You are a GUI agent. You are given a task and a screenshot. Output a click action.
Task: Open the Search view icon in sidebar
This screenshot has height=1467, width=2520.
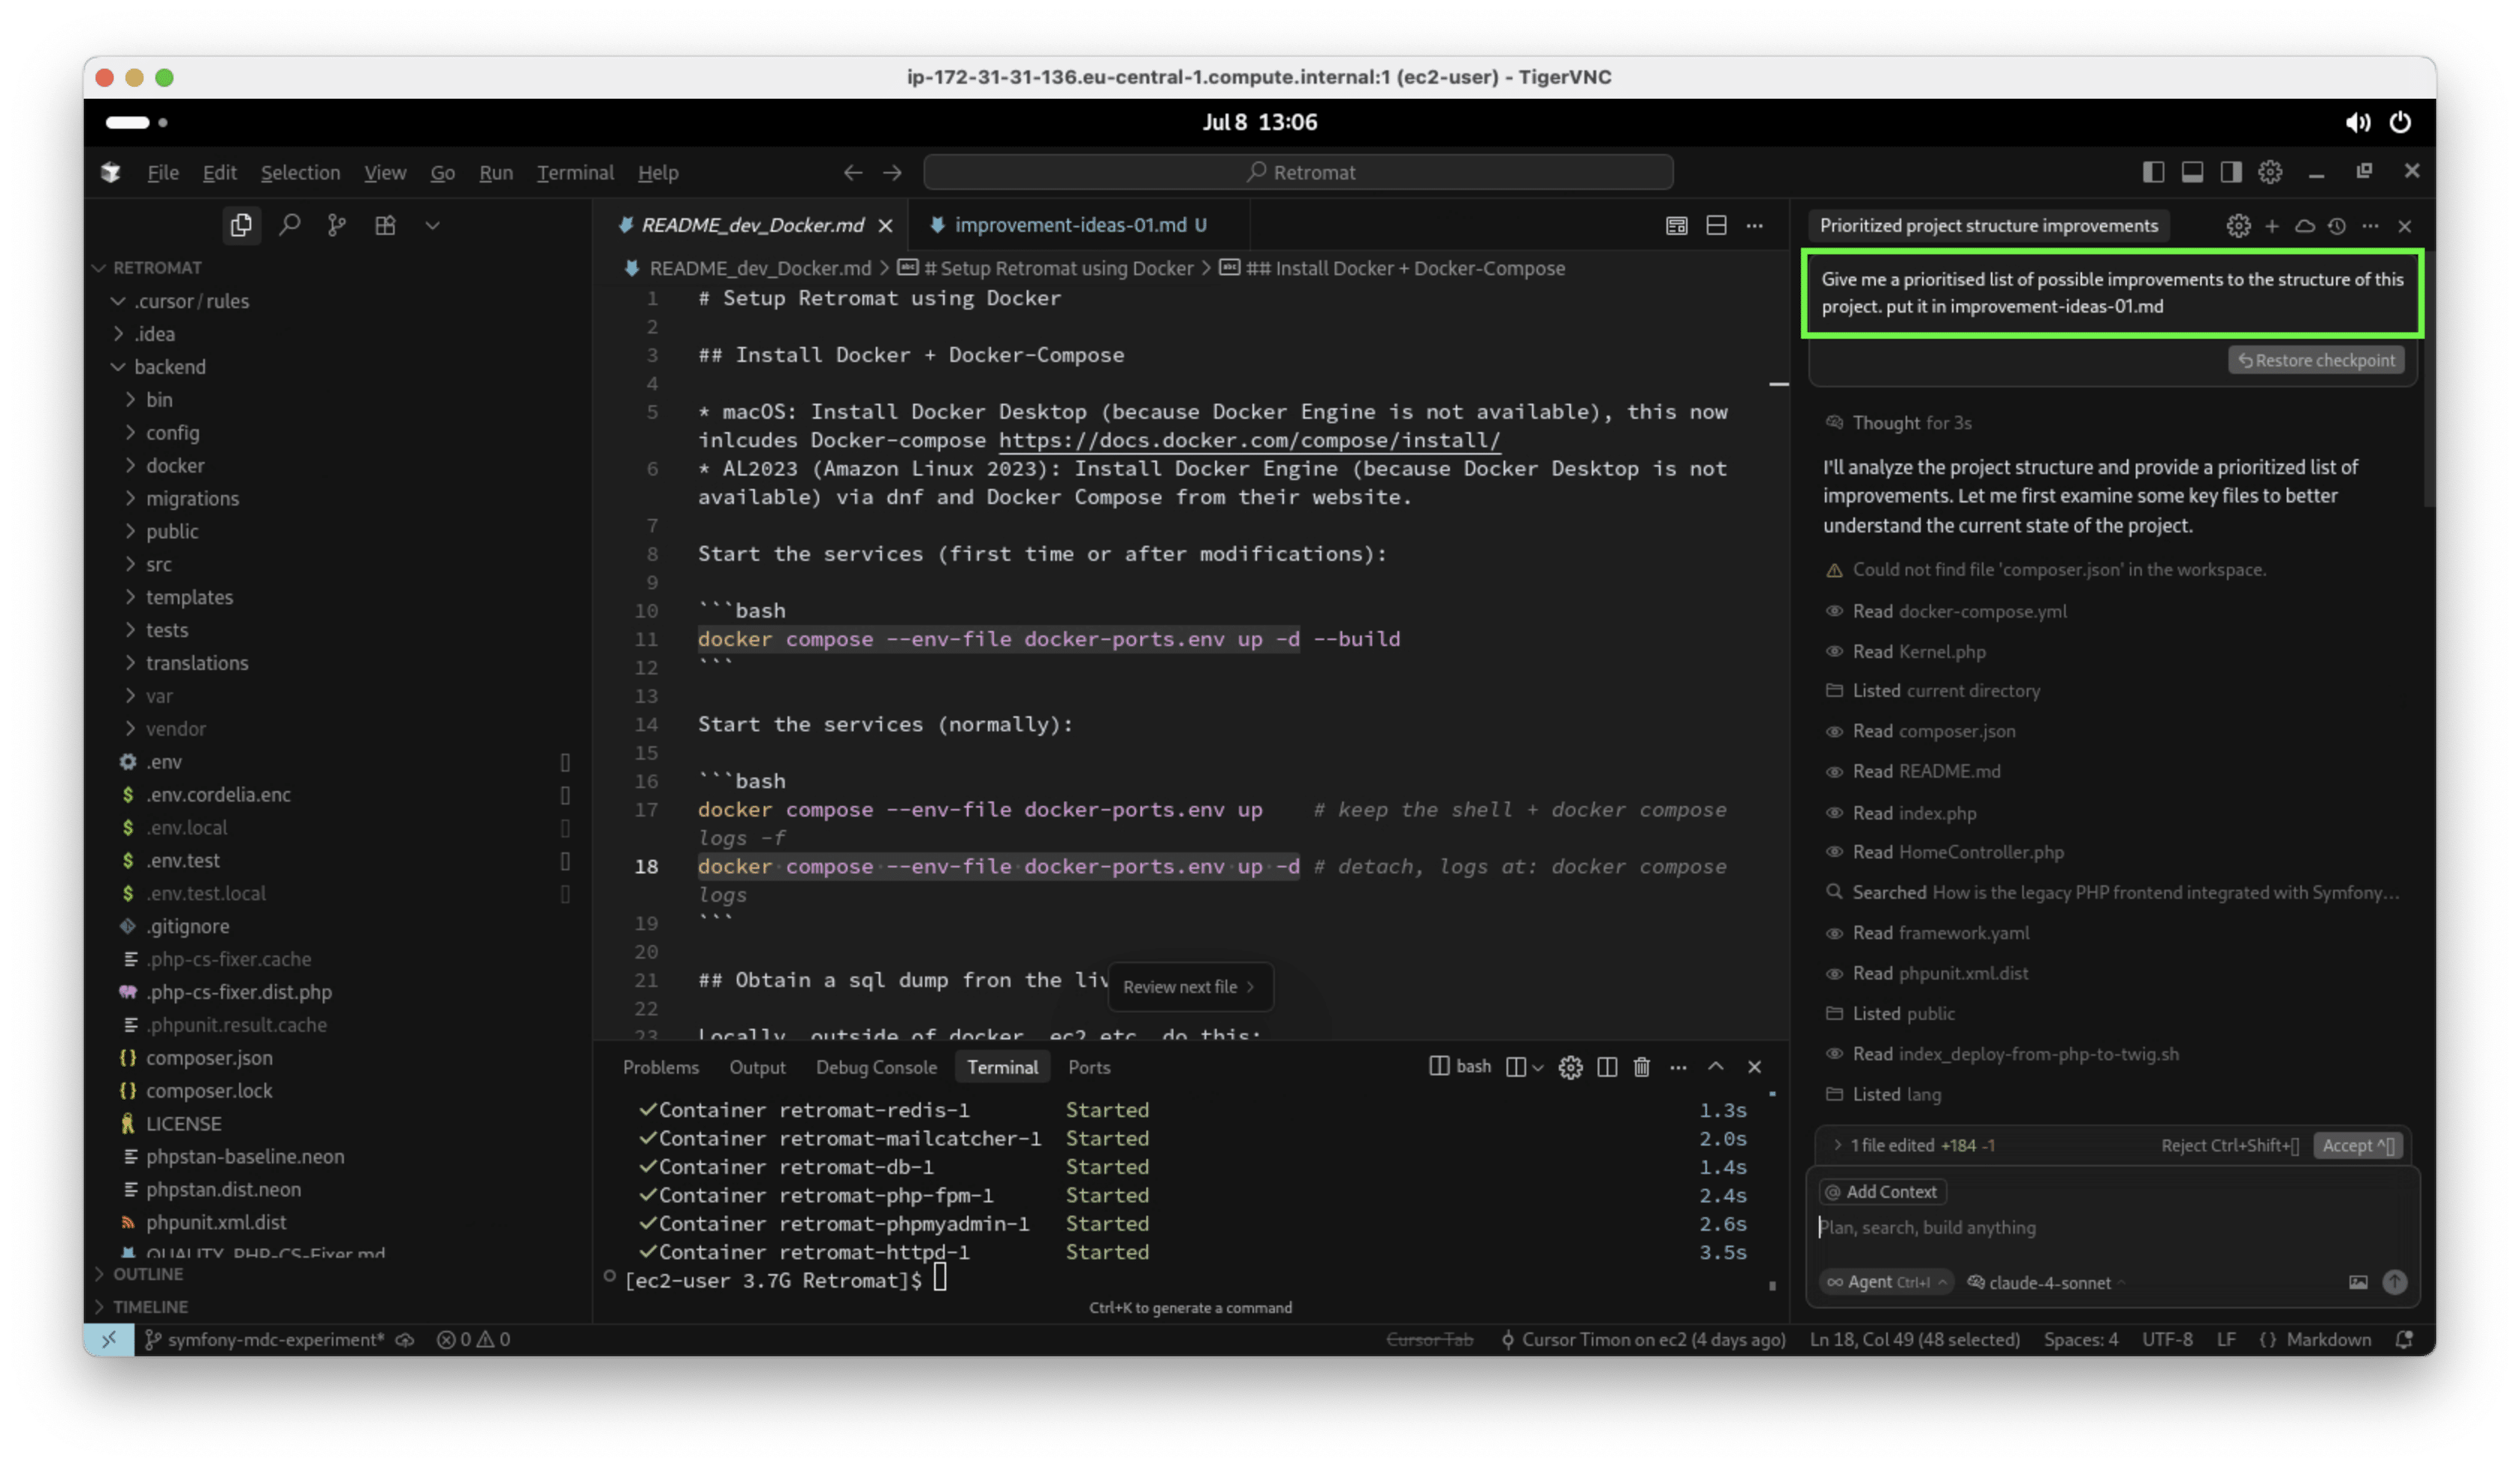[x=289, y=225]
